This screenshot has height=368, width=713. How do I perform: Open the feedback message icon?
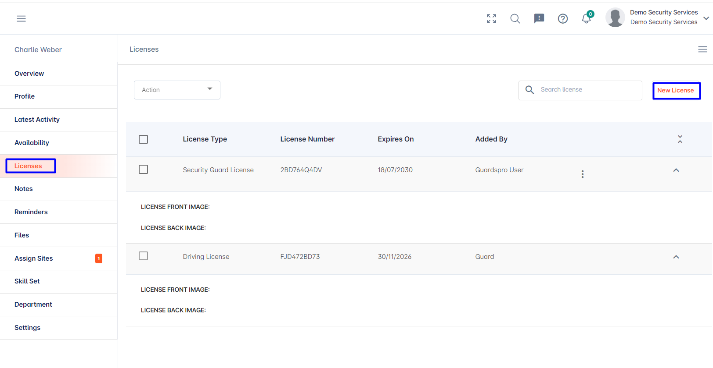coord(539,18)
